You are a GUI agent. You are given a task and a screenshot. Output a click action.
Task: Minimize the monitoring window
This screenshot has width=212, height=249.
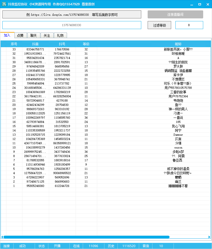tap(191, 4)
